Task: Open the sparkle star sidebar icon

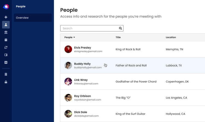Action: click(6, 17)
